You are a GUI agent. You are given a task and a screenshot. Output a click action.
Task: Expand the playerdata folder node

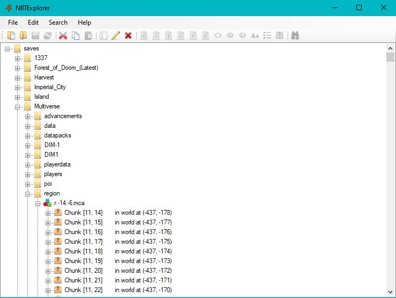pos(27,165)
